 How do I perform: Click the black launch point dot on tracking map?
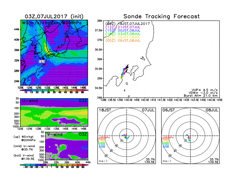(x=127, y=67)
